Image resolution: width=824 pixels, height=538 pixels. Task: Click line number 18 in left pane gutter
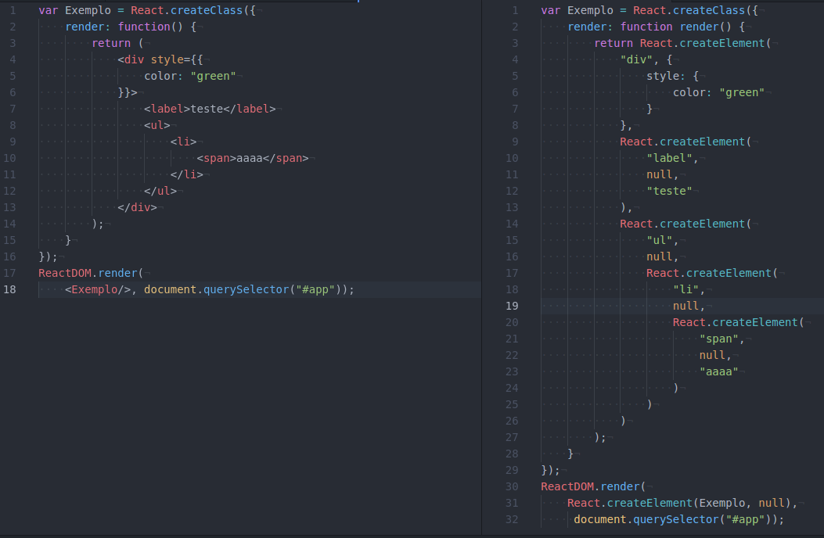point(9,289)
